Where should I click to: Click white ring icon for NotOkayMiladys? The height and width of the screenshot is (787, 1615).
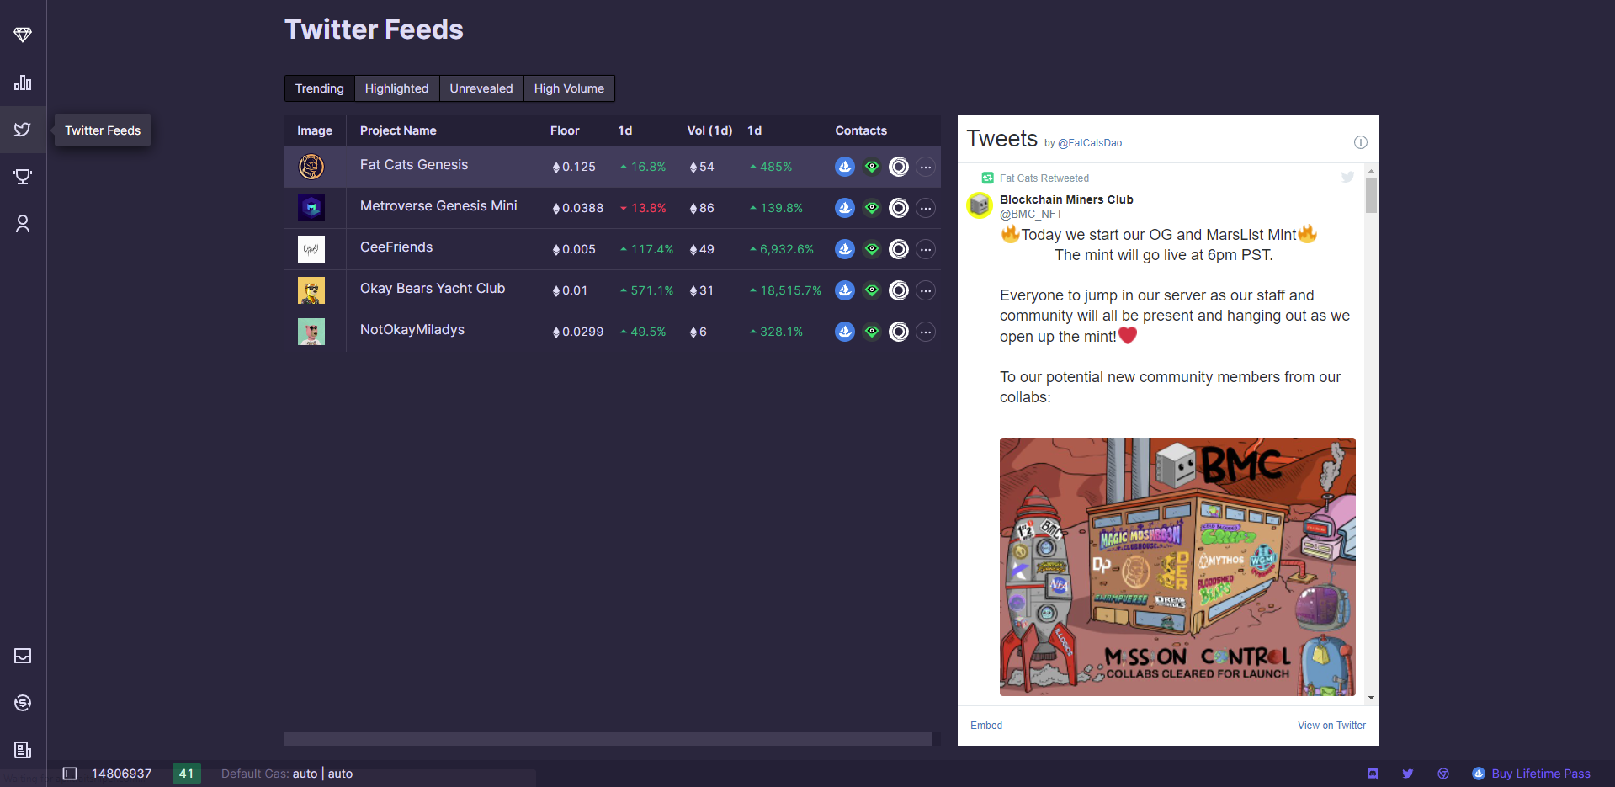pos(899,332)
